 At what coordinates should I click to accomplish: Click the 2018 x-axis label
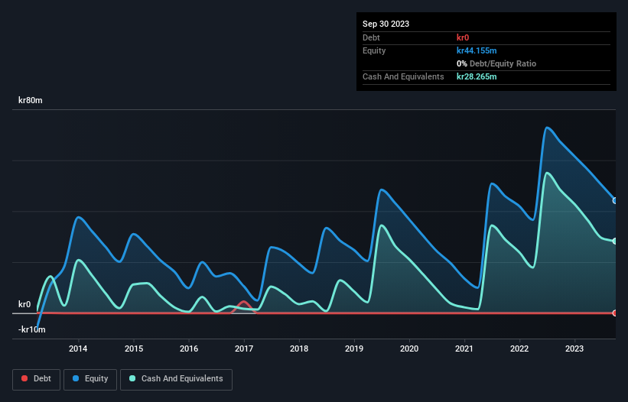(x=299, y=349)
